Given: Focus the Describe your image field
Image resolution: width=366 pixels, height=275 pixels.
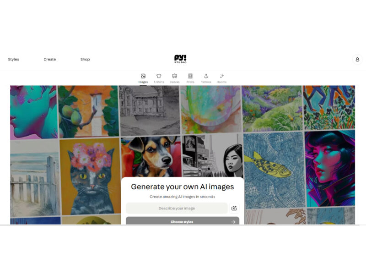Looking at the screenshot, I should pyautogui.click(x=177, y=208).
